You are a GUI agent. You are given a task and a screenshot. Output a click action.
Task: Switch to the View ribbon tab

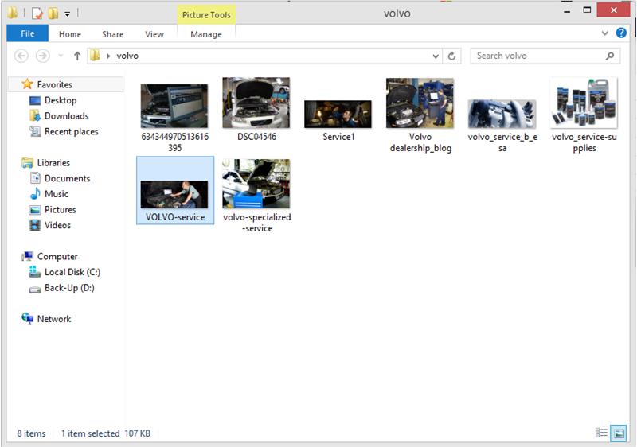(x=154, y=34)
